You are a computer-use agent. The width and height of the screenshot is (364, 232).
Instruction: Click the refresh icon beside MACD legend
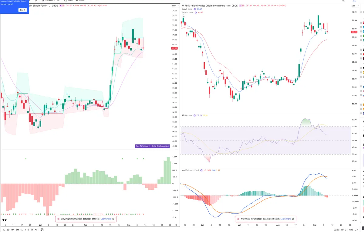[201, 170]
